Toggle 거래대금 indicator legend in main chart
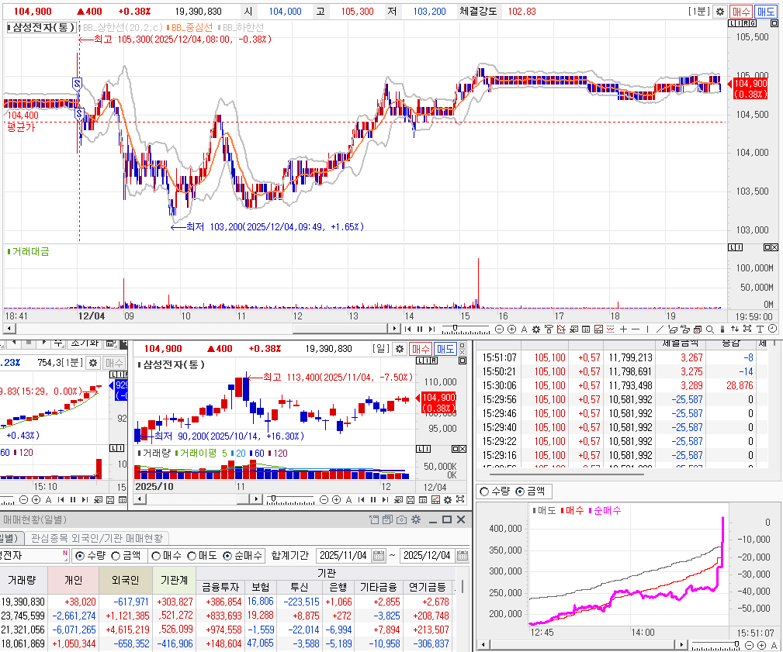 [29, 251]
